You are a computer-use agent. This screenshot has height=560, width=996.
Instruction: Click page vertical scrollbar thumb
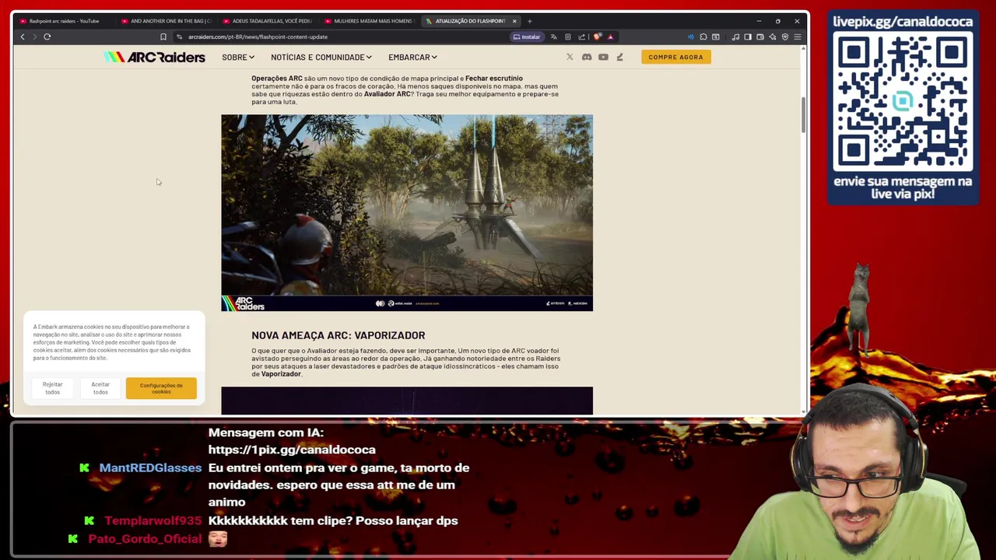click(x=803, y=115)
